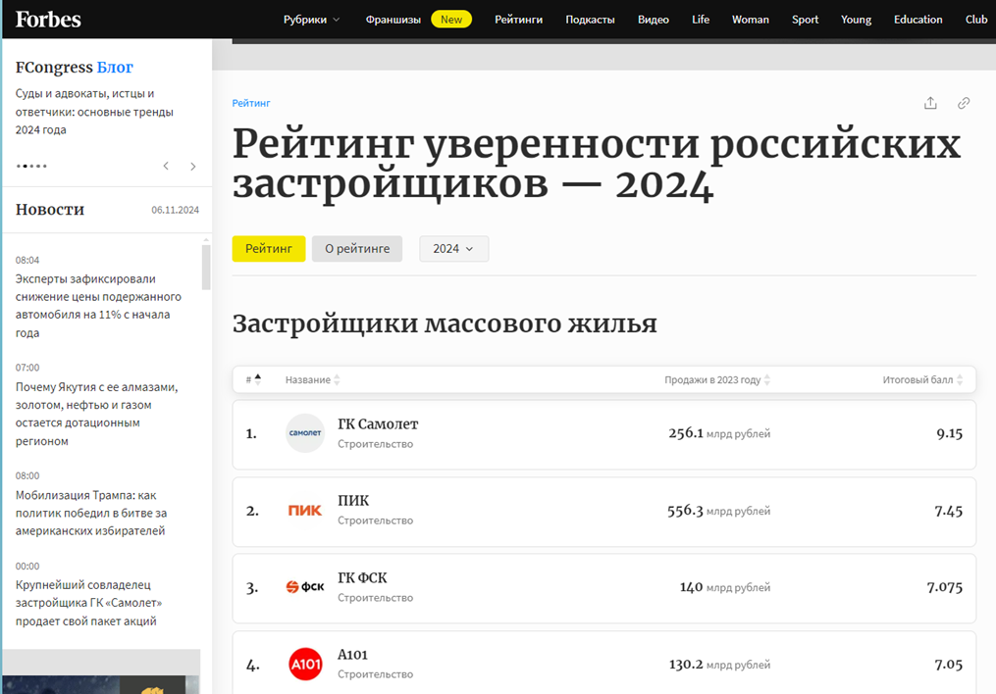Image resolution: width=996 pixels, height=694 pixels.
Task: Open article about Суды и адвокаты trends
Action: [94, 112]
